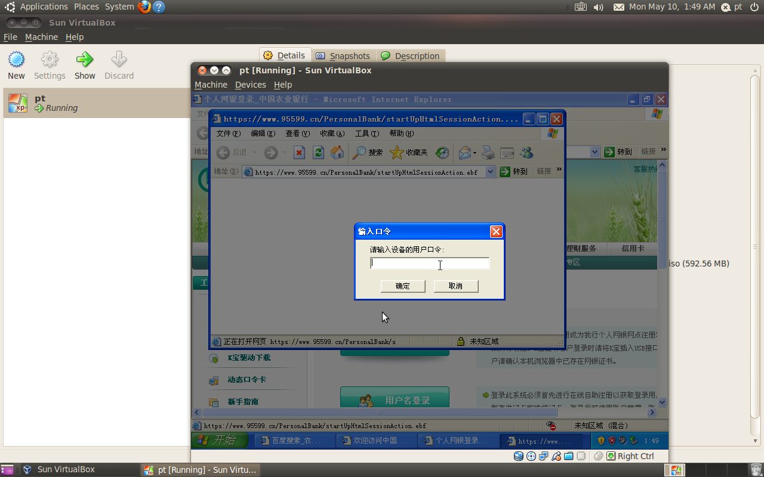Open IE favorites (收藏夹) star icon

coord(397,153)
